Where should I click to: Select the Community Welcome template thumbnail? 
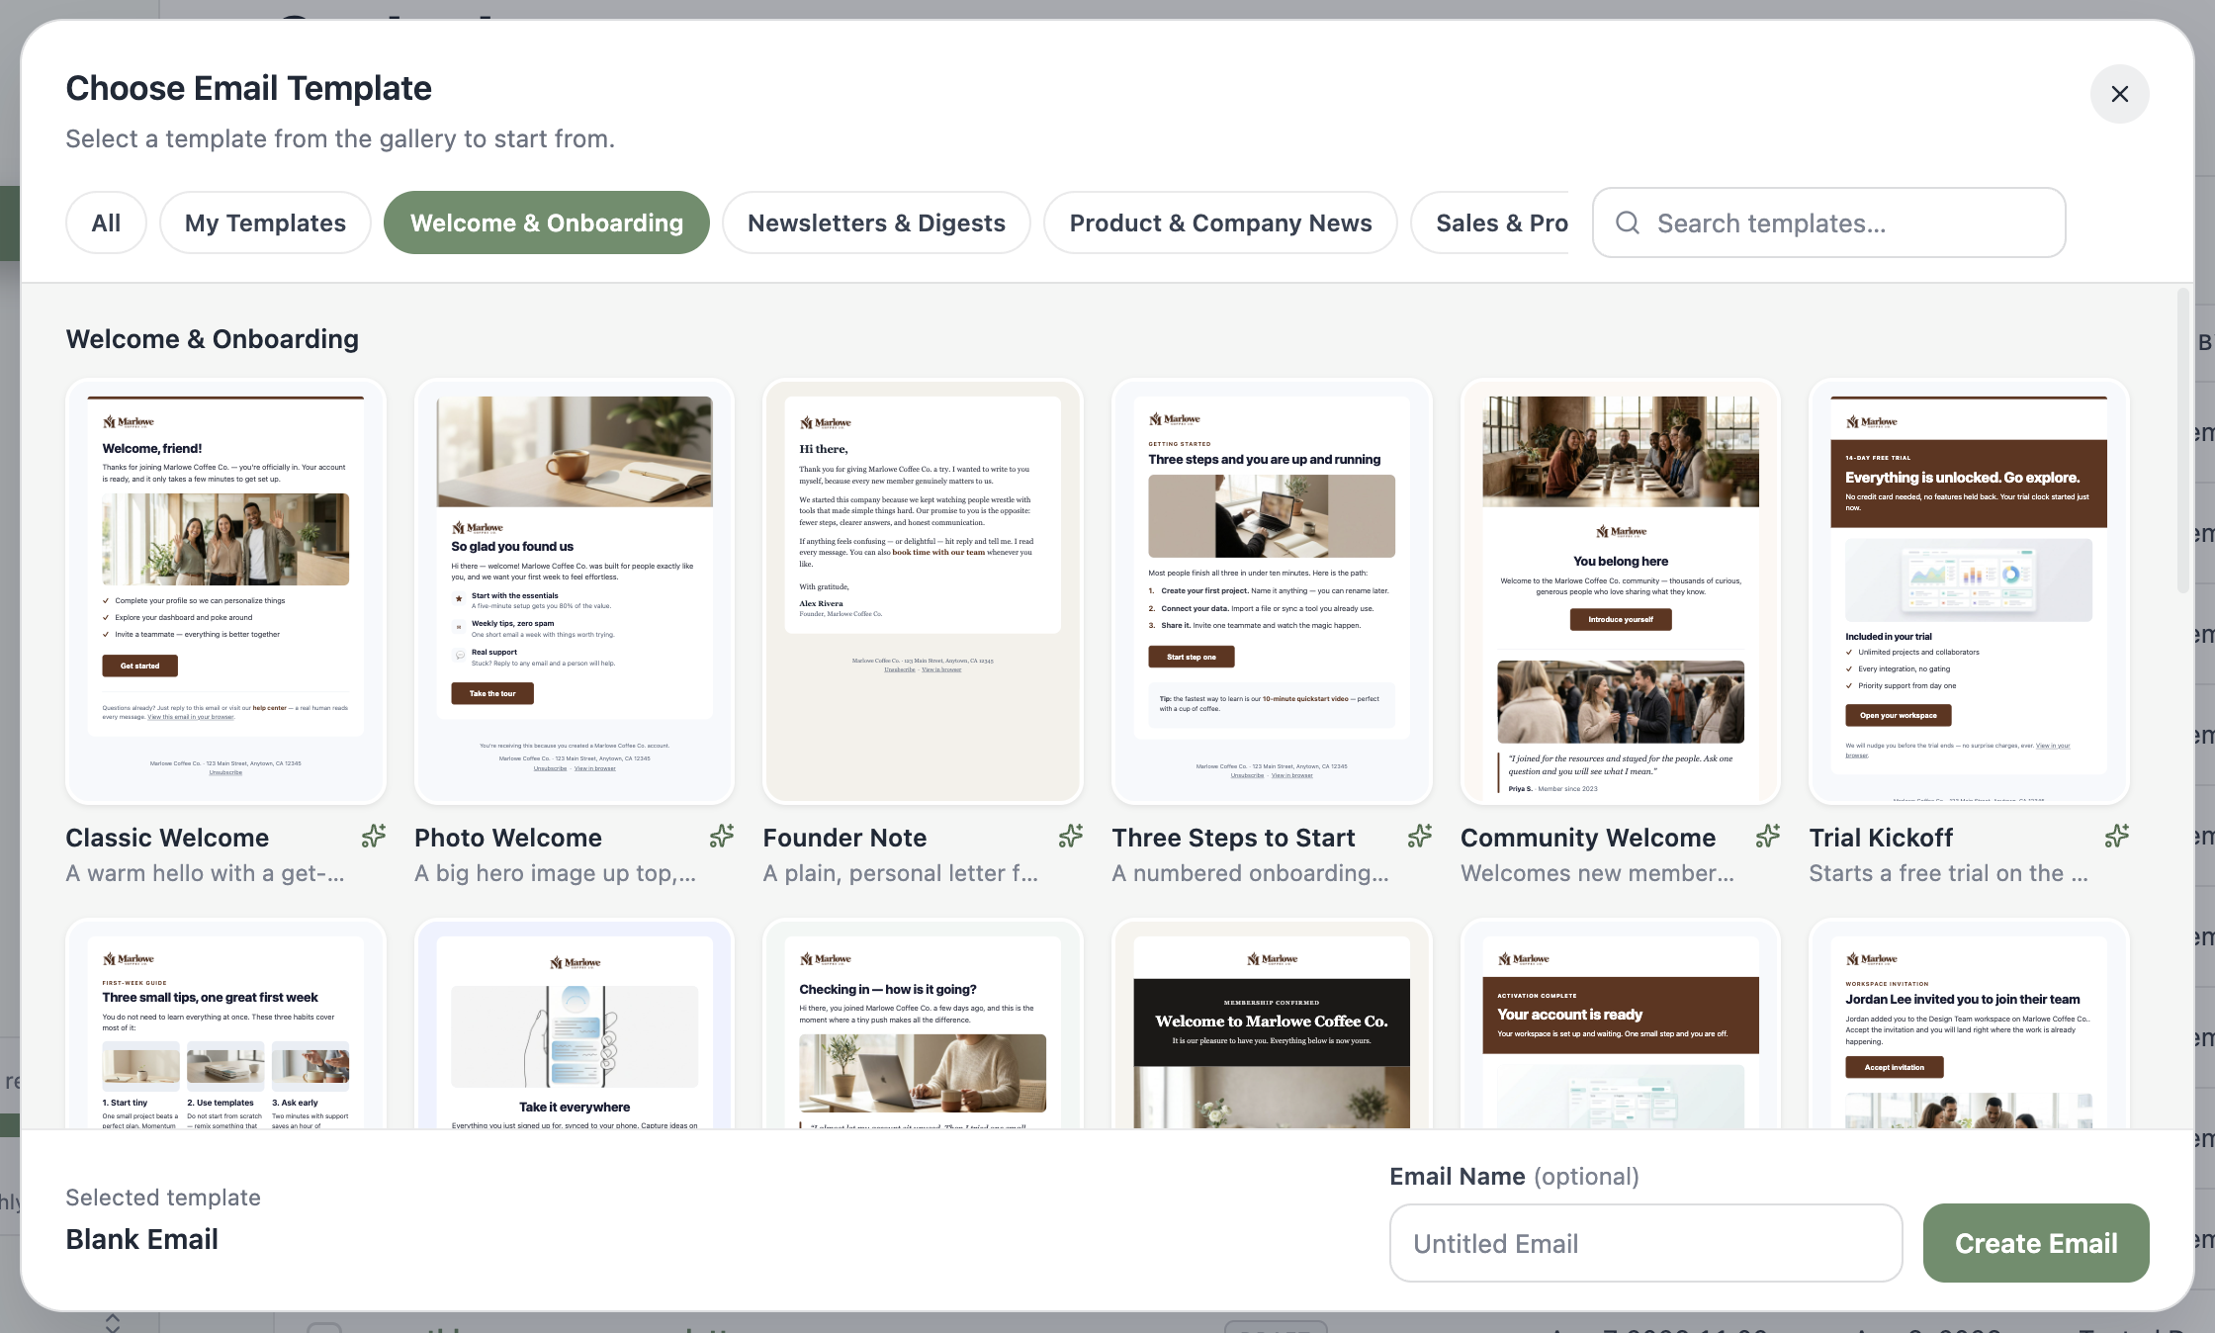tap(1621, 591)
